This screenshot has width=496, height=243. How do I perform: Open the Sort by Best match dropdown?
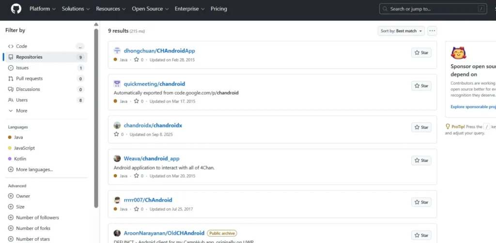tap(401, 31)
